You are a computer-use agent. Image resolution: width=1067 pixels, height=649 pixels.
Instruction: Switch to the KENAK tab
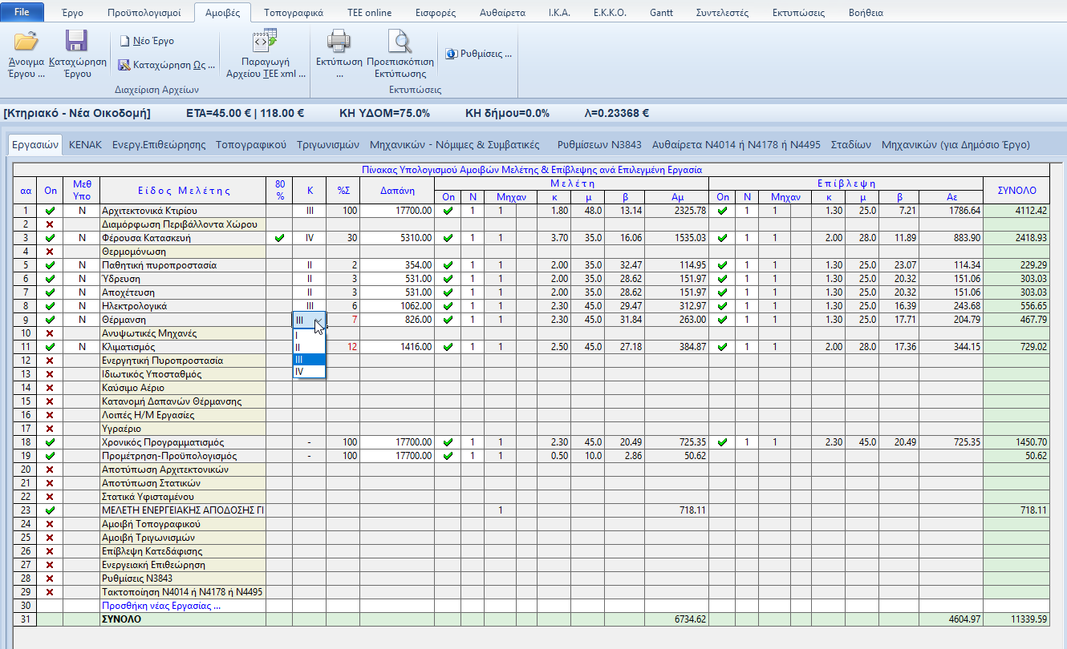(84, 145)
